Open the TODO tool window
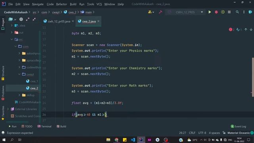The width and height of the screenshot is (254, 143). [27, 126]
